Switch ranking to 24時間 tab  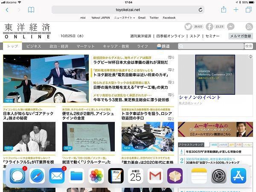(223, 145)
